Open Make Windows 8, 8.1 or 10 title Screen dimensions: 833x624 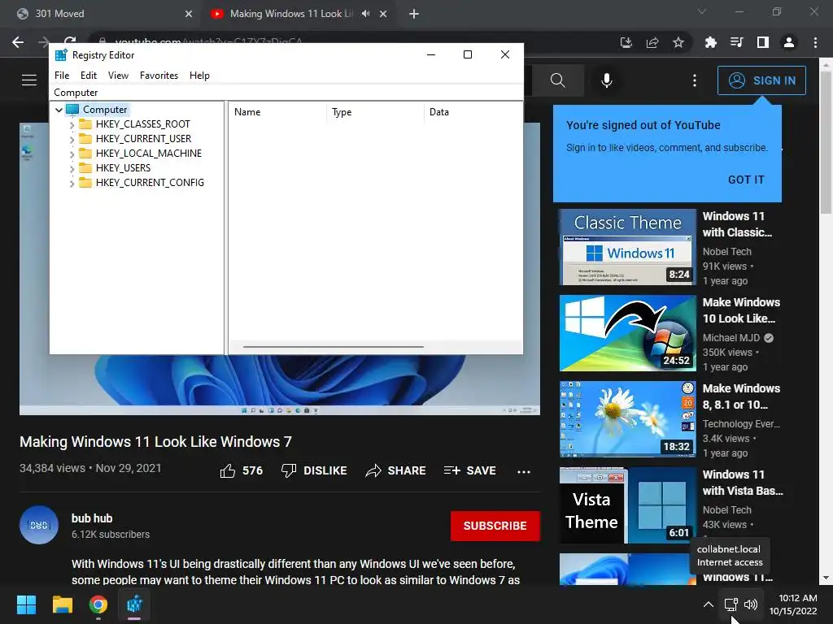pyautogui.click(x=741, y=396)
